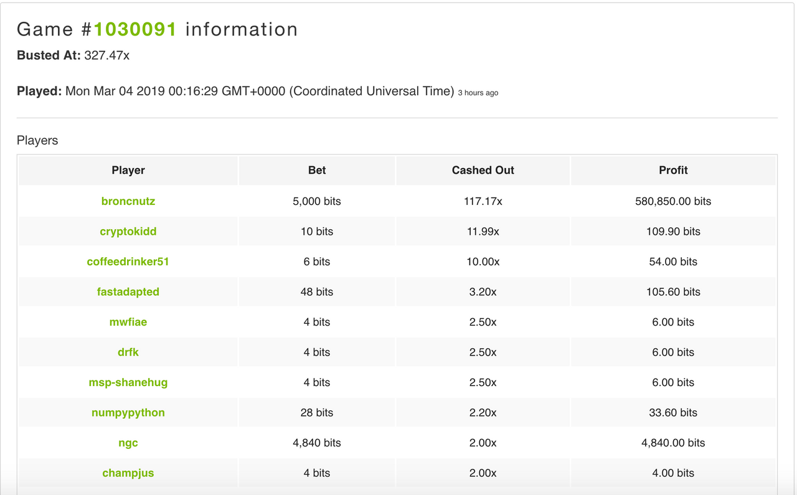Click the 3 hours ago timestamp
Screen dimensions: 797x495
tap(478, 93)
